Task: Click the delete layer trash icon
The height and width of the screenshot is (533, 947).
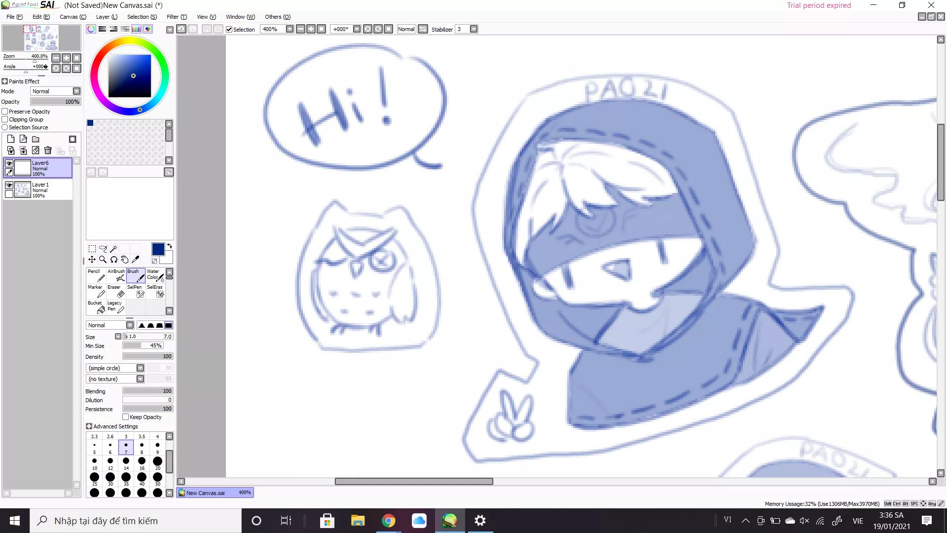Action: [x=48, y=150]
